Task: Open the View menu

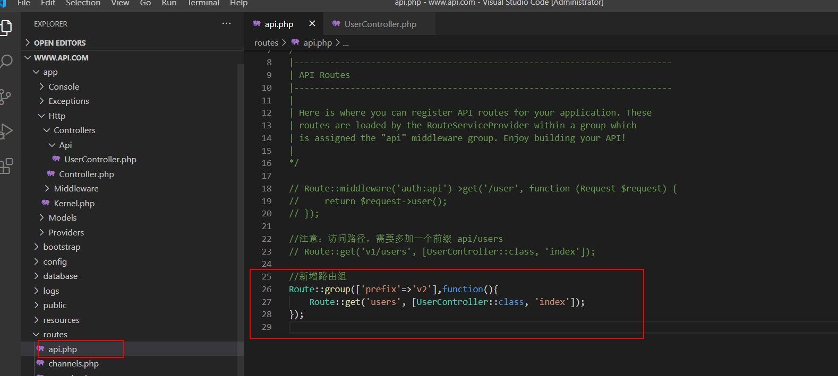Action: pyautogui.click(x=120, y=3)
